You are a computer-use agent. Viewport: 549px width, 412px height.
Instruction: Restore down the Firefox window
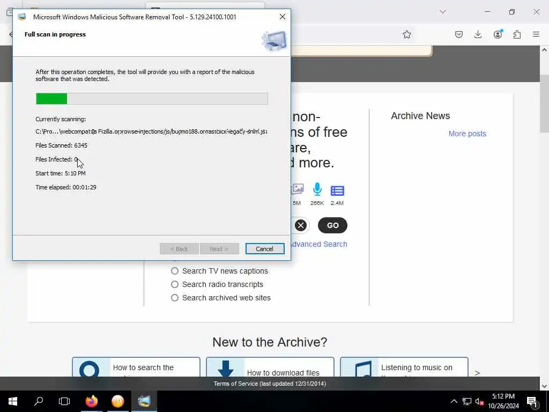tap(512, 12)
